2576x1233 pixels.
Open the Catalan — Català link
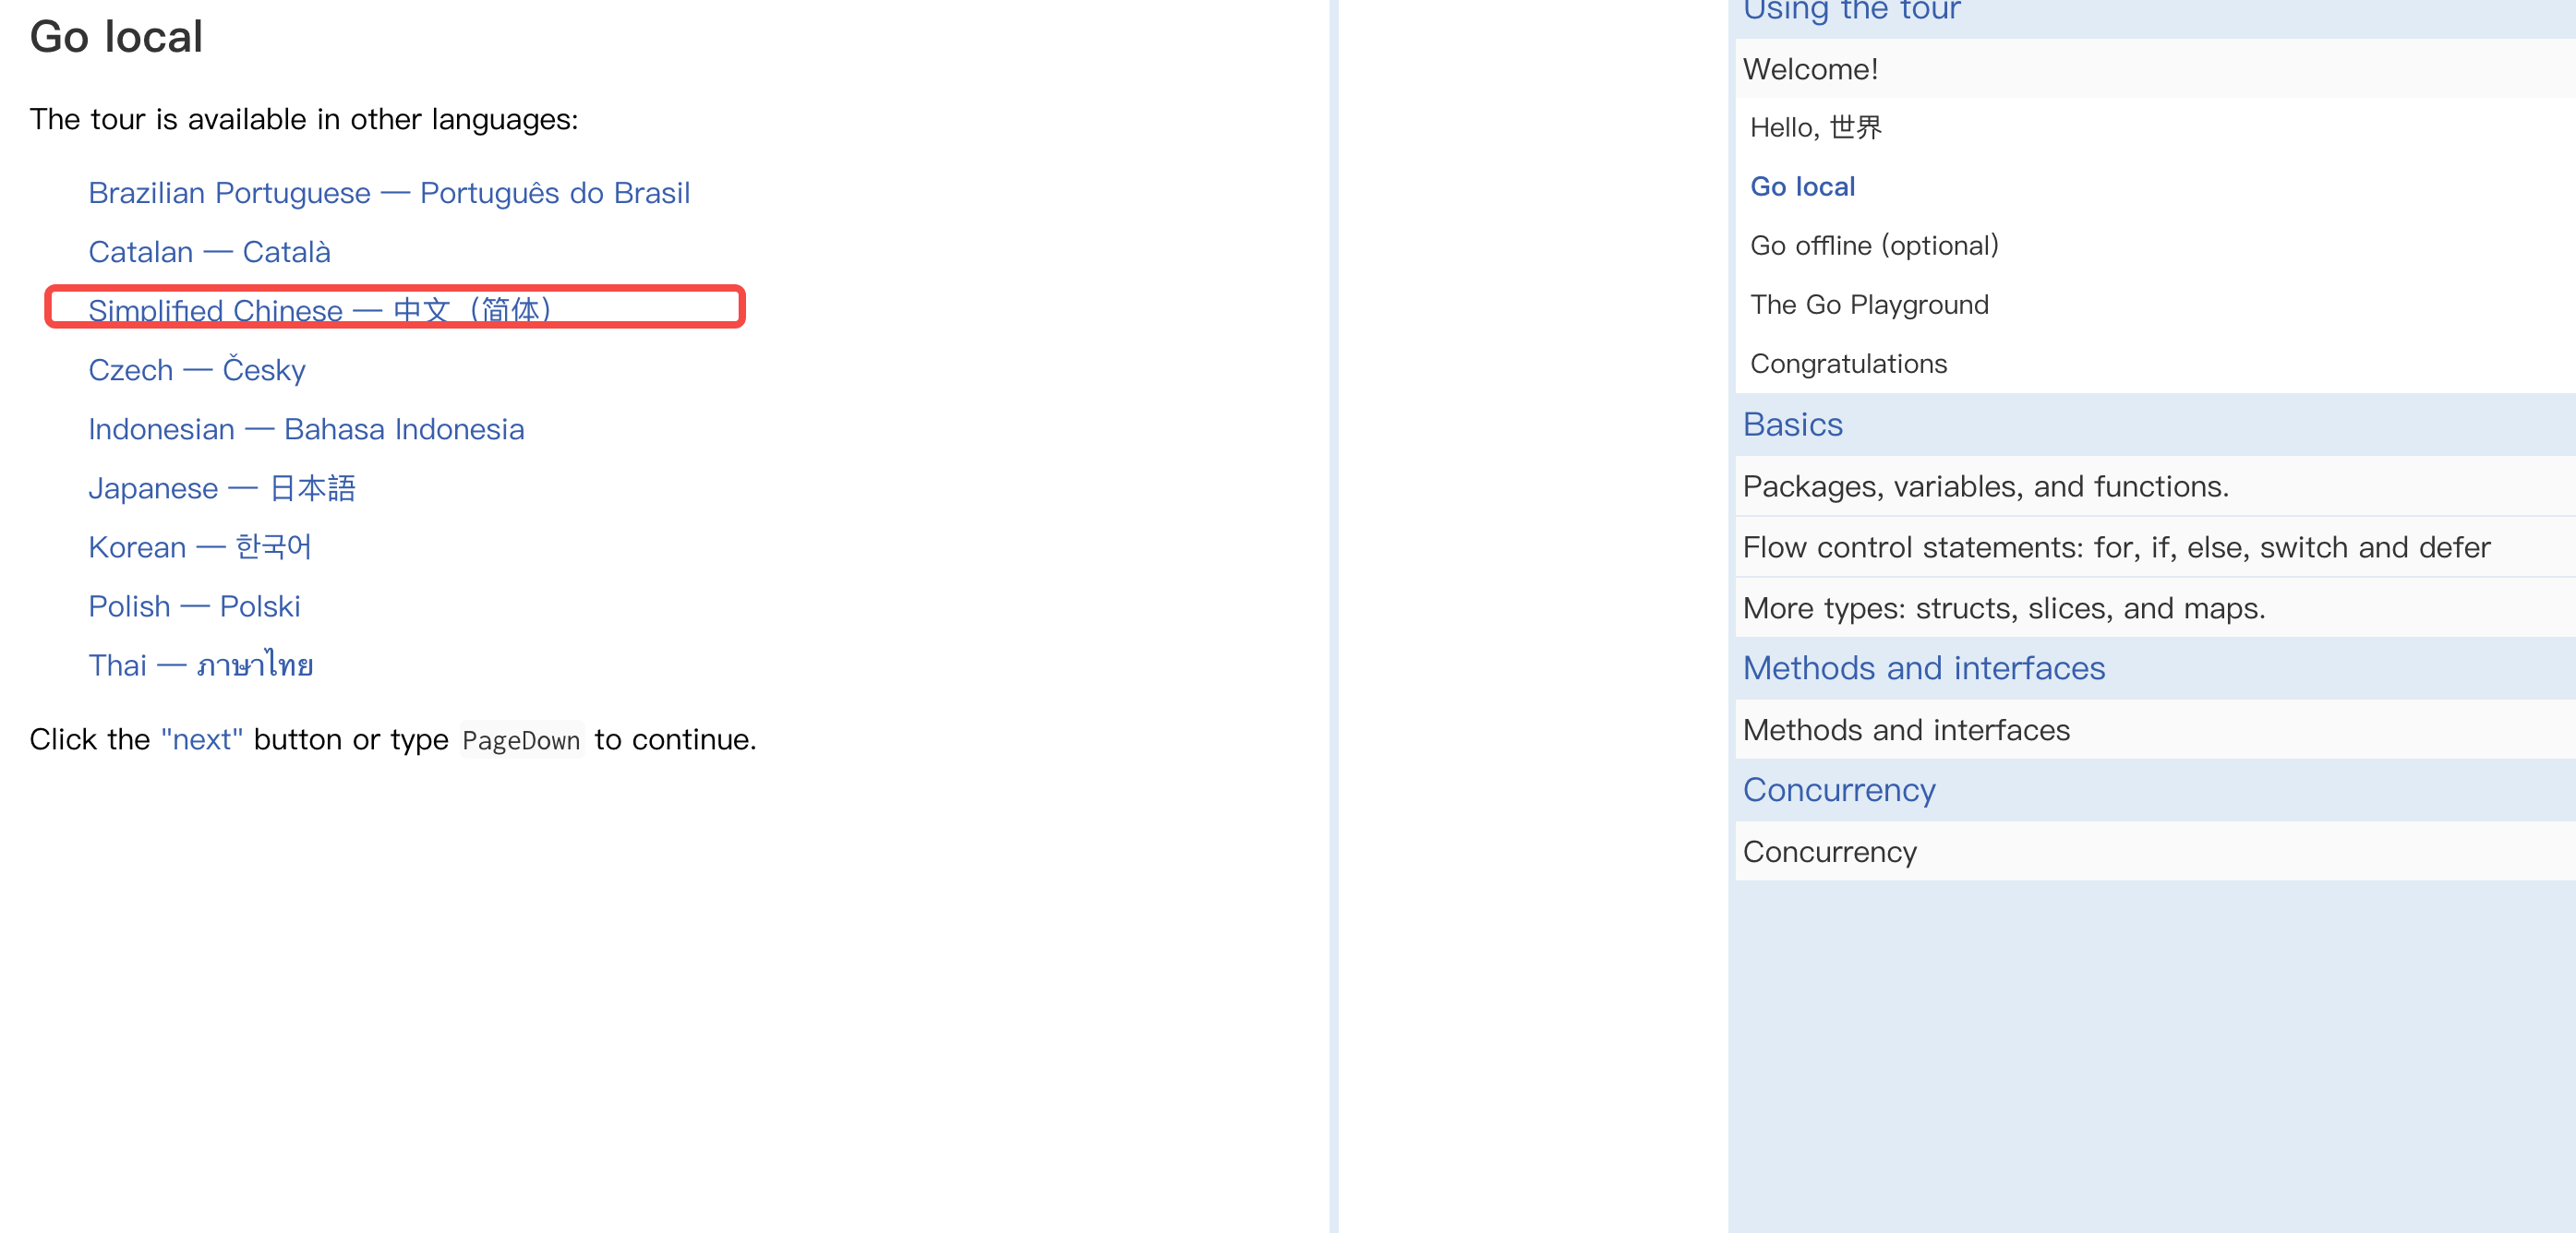point(209,252)
